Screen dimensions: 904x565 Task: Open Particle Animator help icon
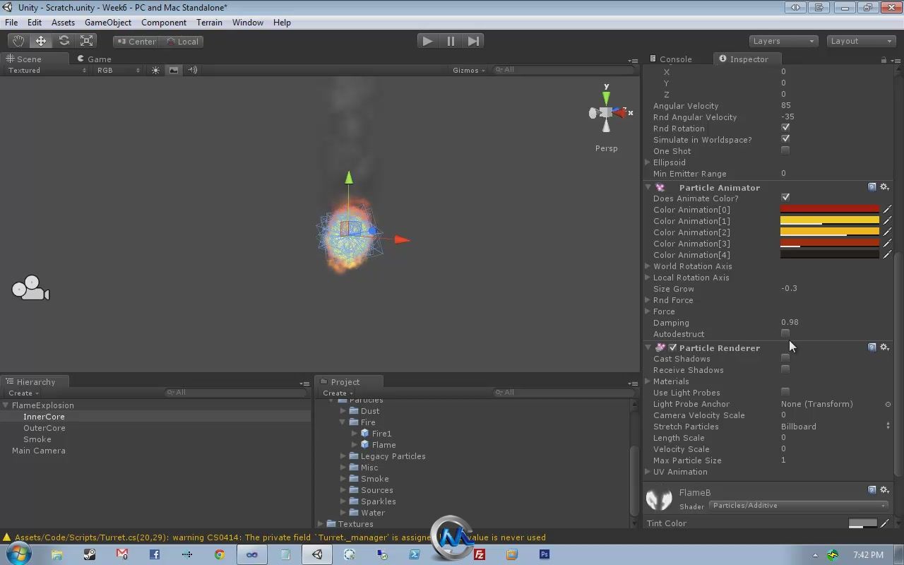(872, 187)
